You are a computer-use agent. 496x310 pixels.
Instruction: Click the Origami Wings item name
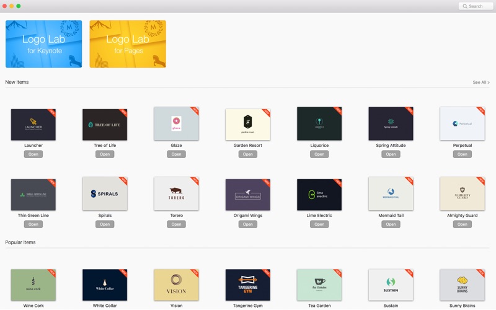pyautogui.click(x=247, y=215)
